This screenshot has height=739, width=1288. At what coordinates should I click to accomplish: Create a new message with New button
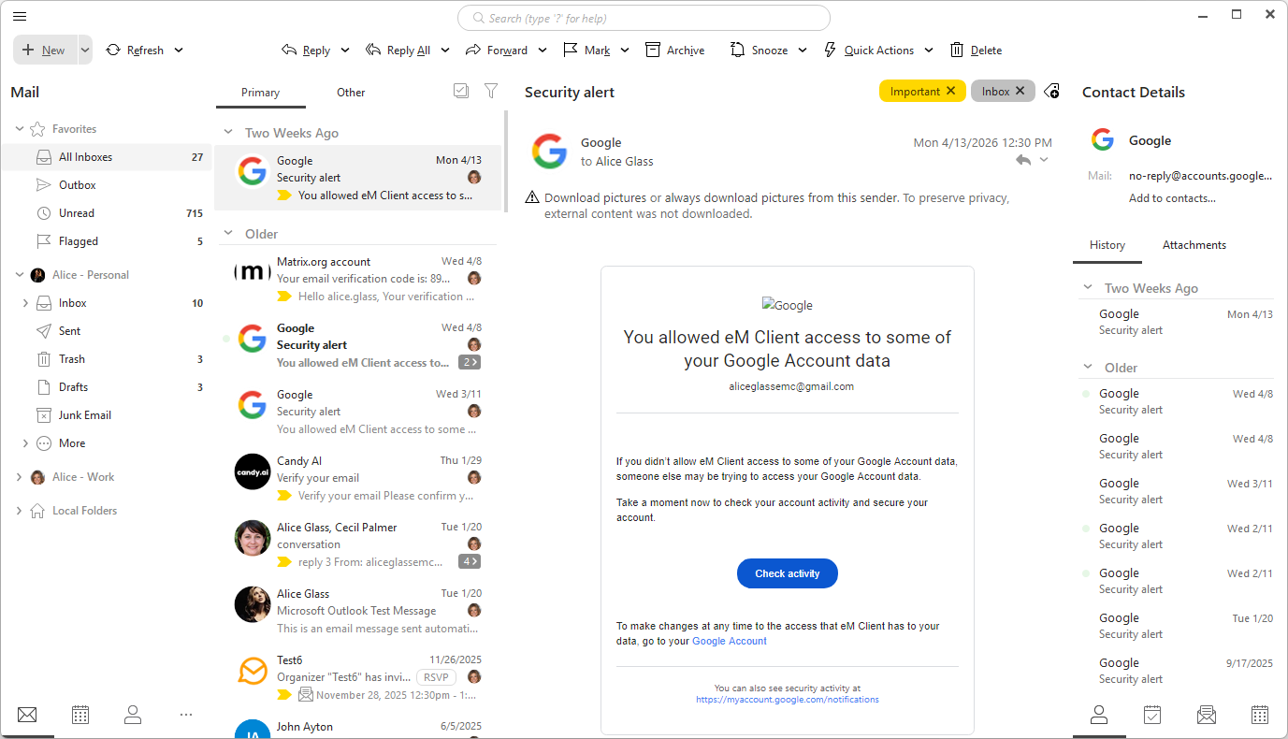45,51
